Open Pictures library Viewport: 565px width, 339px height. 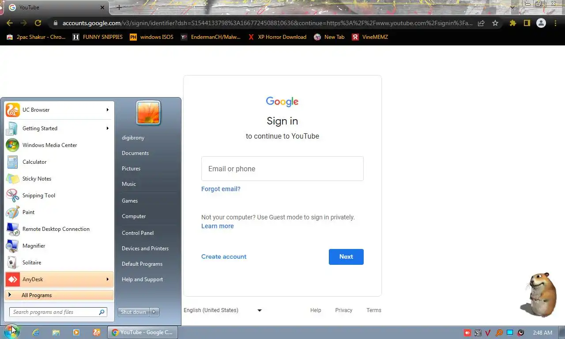131,169
